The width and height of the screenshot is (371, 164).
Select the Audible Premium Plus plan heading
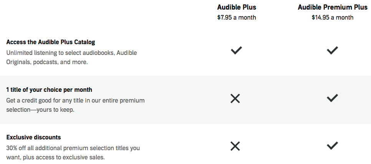click(x=333, y=7)
